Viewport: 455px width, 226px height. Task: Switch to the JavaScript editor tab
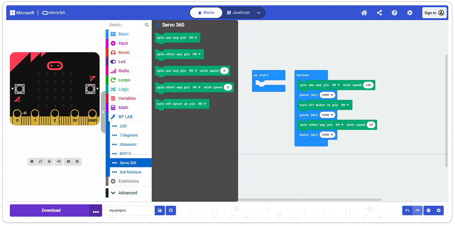click(238, 13)
